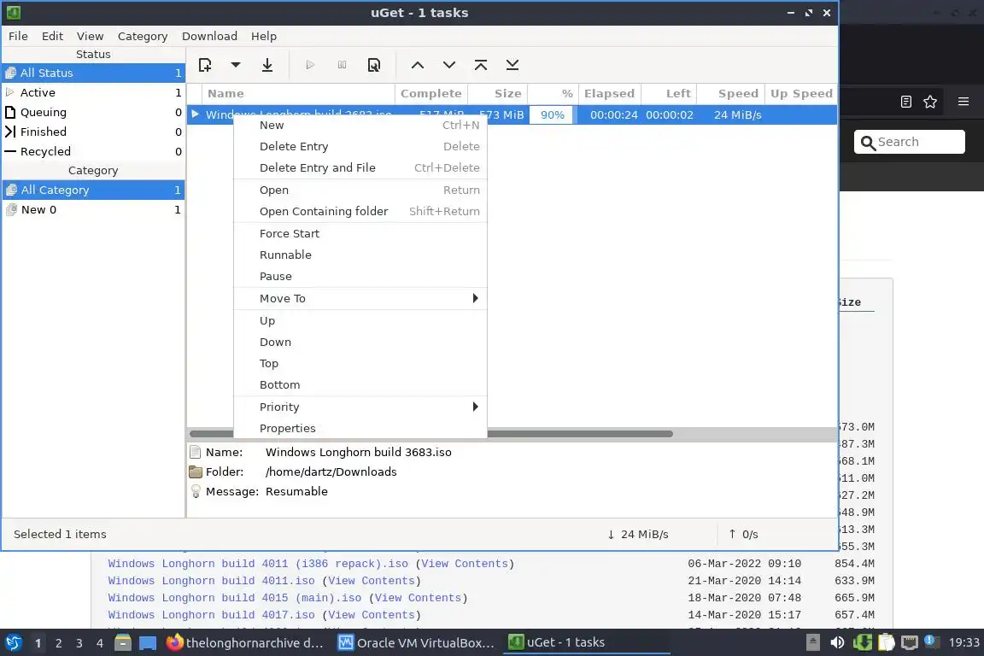984x656 pixels.
Task: Select the Queuing status filter
Action: pos(93,113)
